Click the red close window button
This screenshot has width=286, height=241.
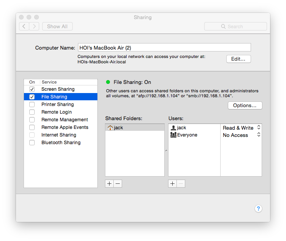[21, 17]
